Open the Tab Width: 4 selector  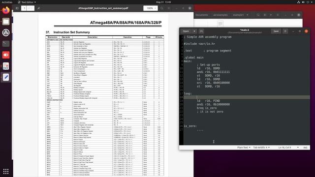coord(261,147)
